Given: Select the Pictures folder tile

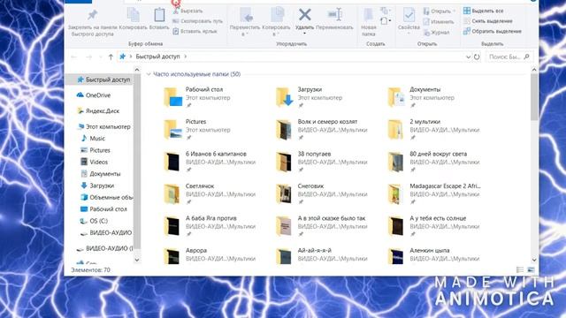Looking at the screenshot, I should pyautogui.click(x=197, y=130).
